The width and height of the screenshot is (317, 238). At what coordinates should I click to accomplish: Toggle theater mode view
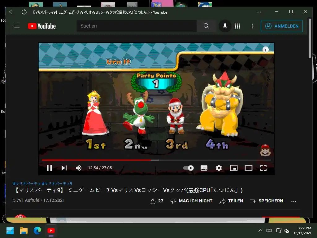click(x=249, y=168)
